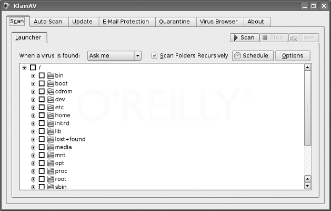The width and height of the screenshot is (331, 211).
Task: Tick the root directory '/' checkbox
Action: point(33,68)
